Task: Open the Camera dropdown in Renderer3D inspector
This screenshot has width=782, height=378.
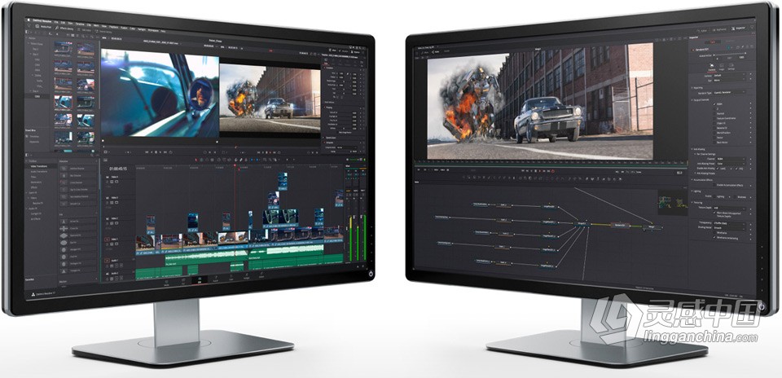Action: point(730,74)
